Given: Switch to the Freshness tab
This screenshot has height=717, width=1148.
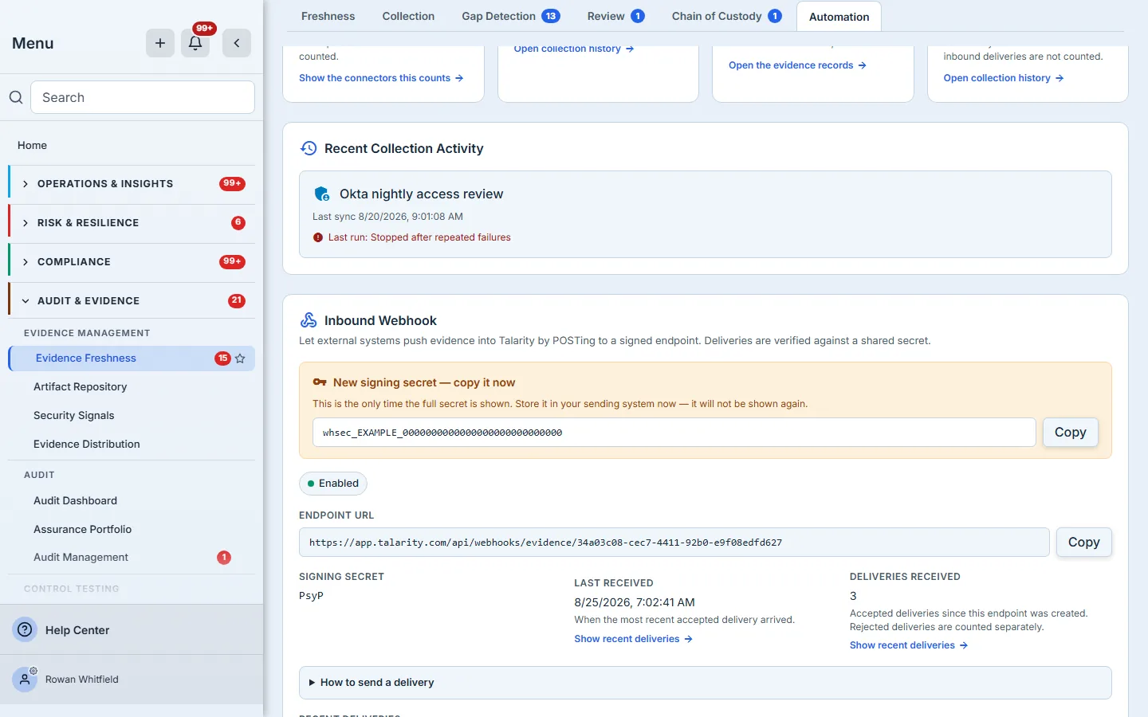Looking at the screenshot, I should pyautogui.click(x=328, y=16).
